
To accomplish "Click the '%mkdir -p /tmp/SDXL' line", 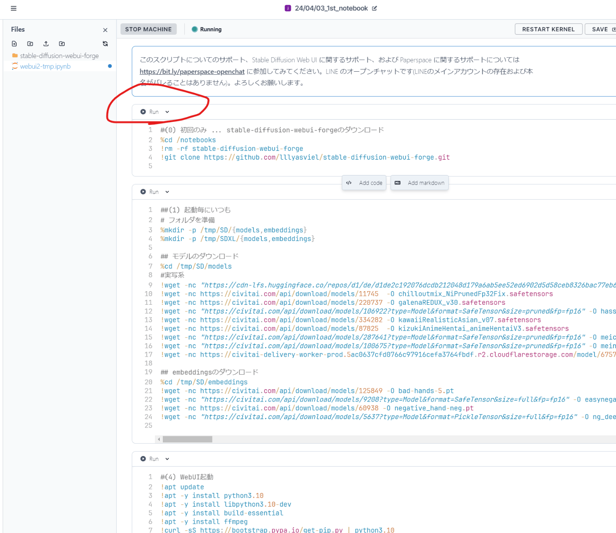I will coord(238,239).
